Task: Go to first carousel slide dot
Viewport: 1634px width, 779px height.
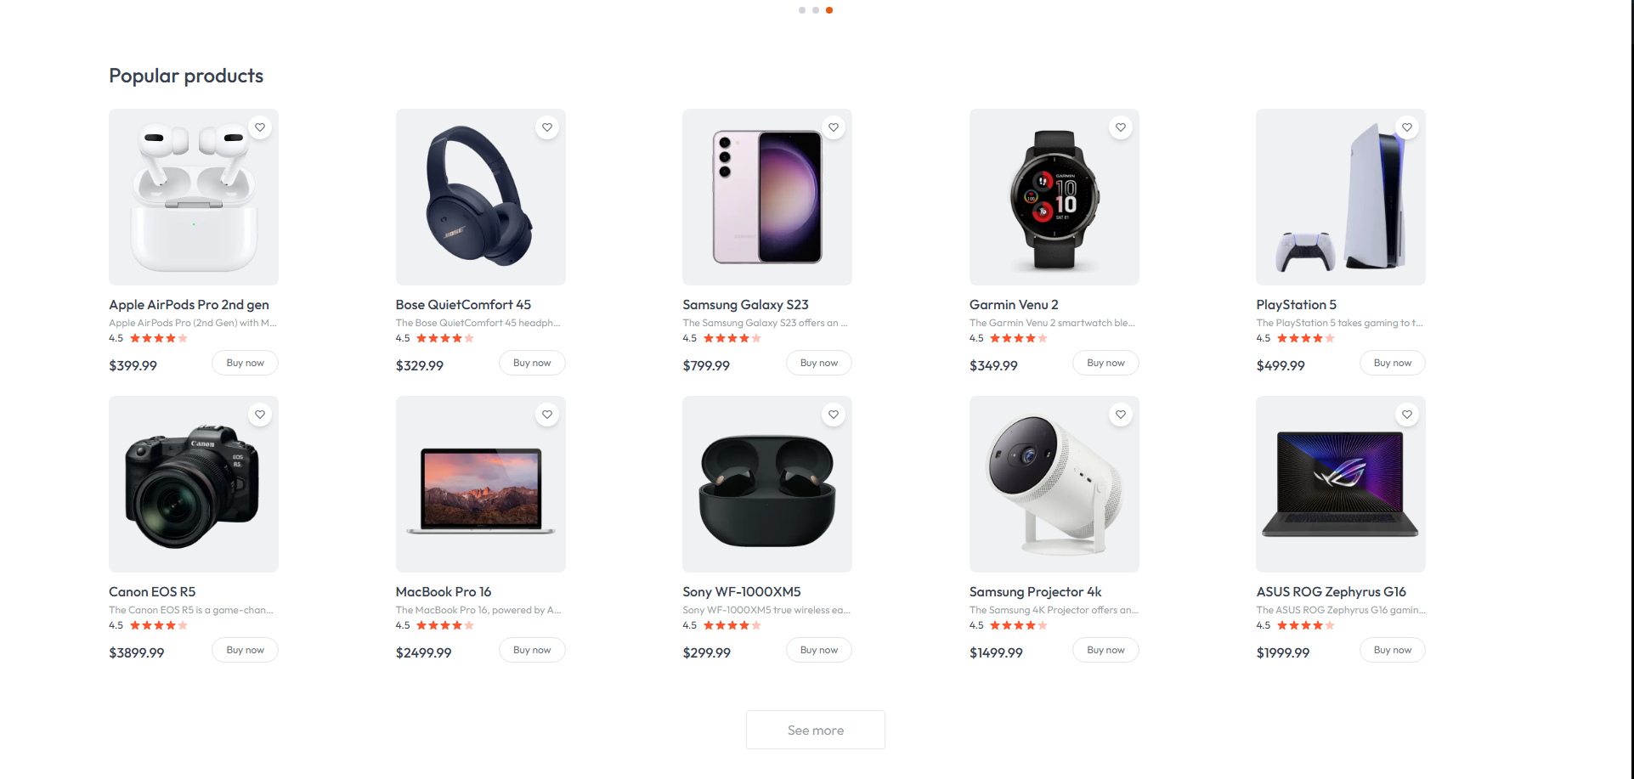Action: [x=802, y=10]
